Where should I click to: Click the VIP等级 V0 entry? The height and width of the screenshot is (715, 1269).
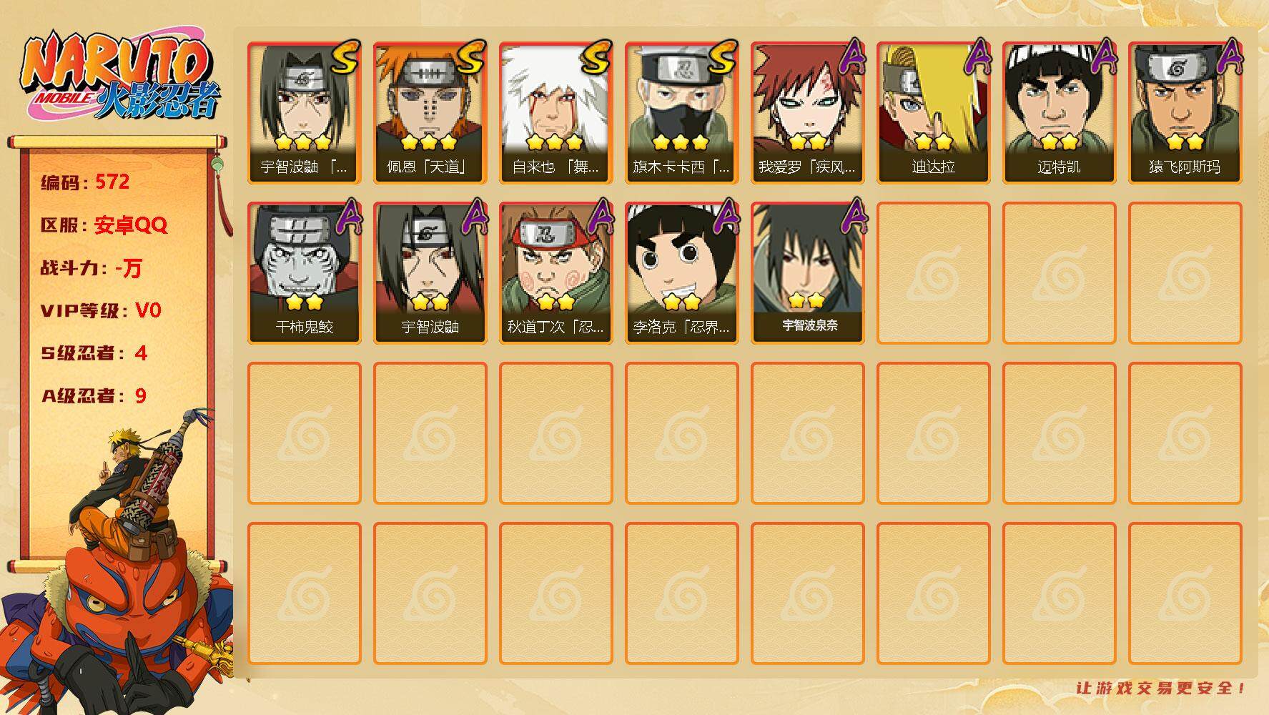(x=101, y=310)
